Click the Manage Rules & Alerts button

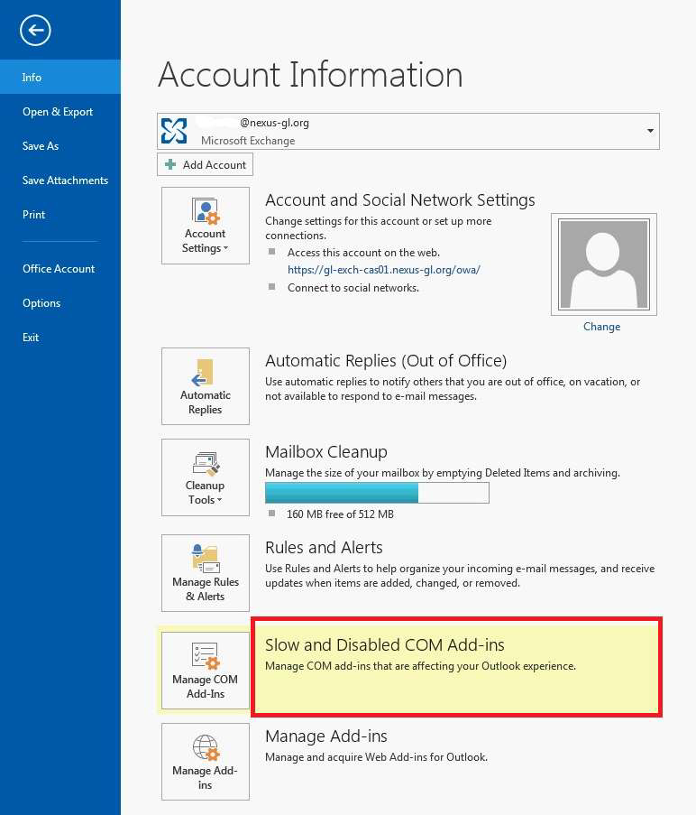pos(206,573)
